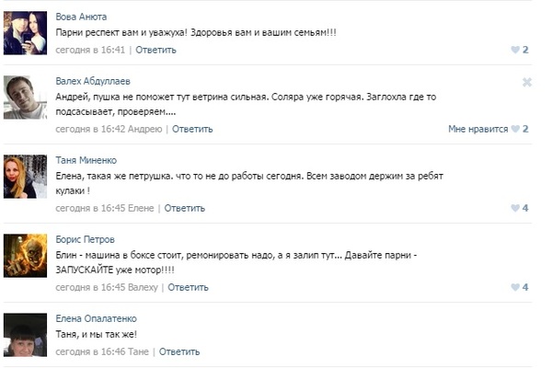Open Вова Анюта's avatar photo
The image size is (552, 368).
pyautogui.click(x=25, y=33)
